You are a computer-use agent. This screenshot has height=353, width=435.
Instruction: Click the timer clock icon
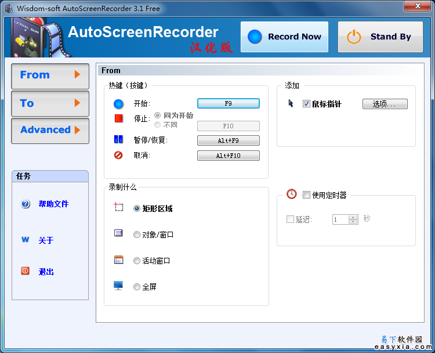(291, 194)
